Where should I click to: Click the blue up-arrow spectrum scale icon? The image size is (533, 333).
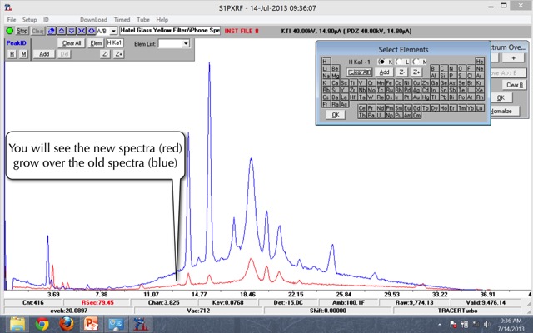[x=60, y=30]
